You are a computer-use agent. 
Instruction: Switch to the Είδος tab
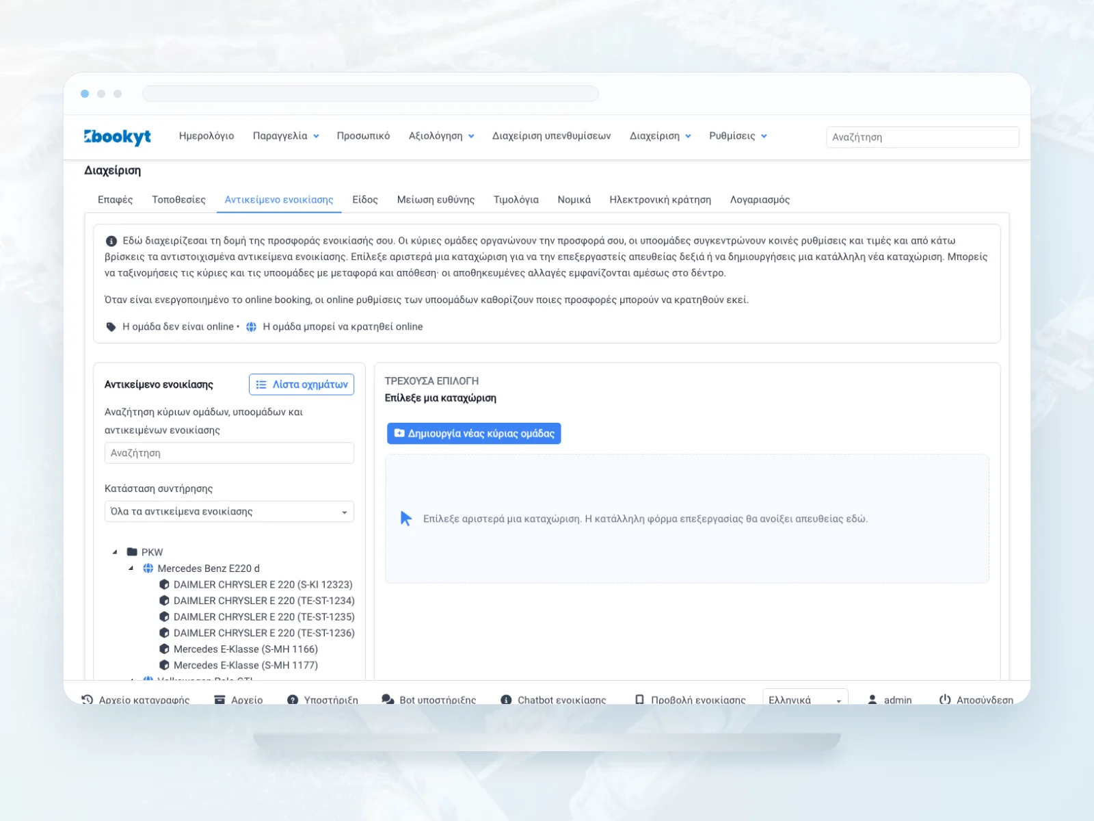[x=365, y=200]
